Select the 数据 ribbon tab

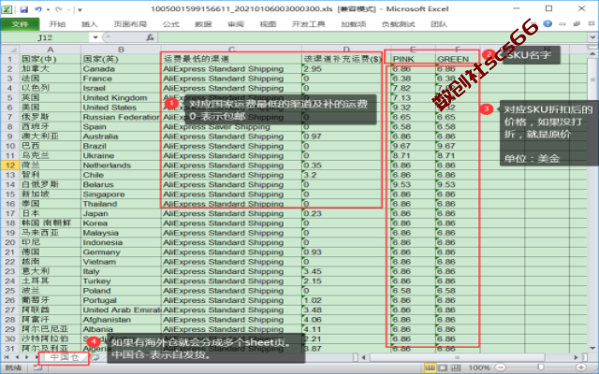pyautogui.click(x=203, y=24)
